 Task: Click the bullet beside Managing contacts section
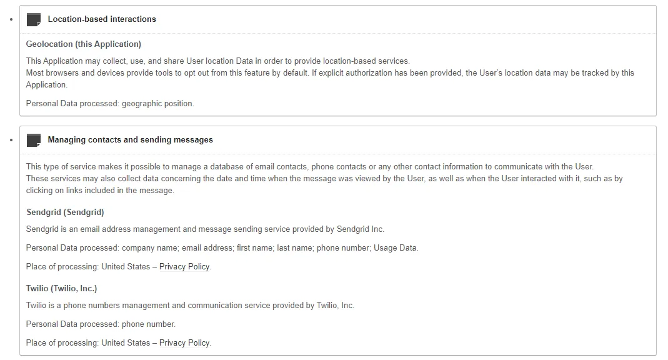click(x=12, y=140)
